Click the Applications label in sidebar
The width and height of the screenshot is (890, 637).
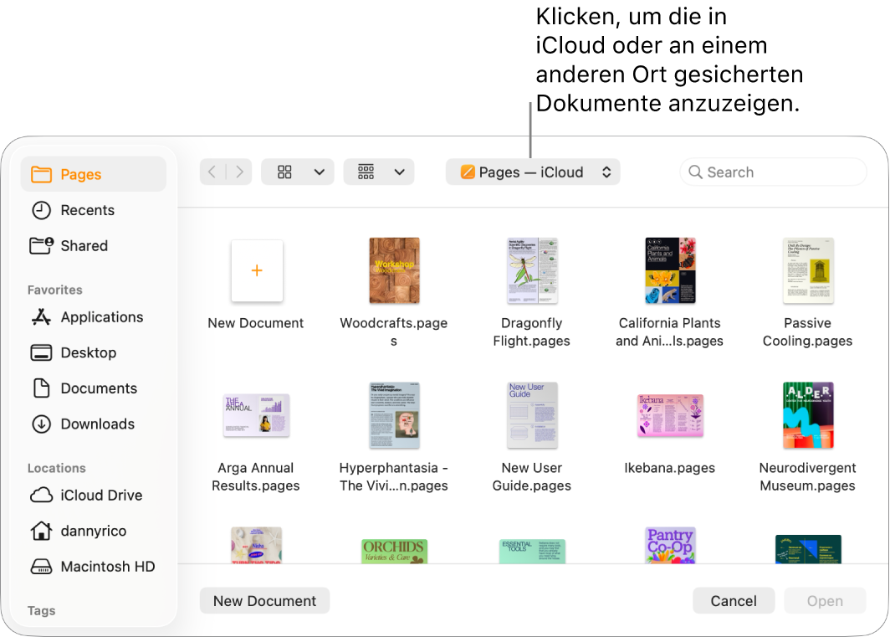(x=102, y=317)
